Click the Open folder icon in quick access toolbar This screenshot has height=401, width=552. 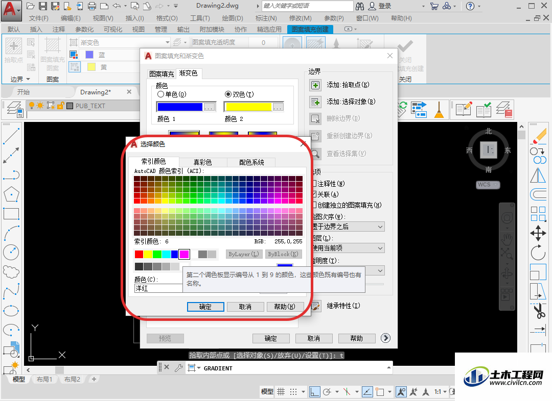(x=31, y=6)
